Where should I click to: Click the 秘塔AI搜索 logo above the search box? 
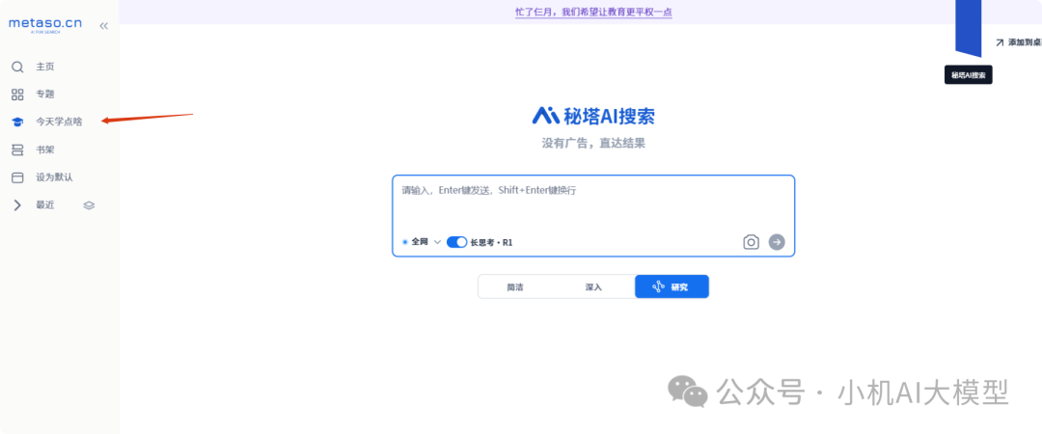tap(593, 116)
